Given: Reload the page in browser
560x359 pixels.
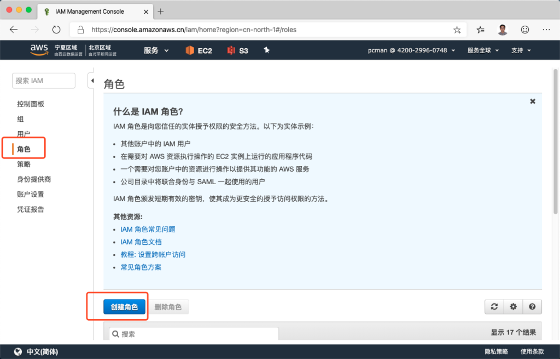Looking at the screenshot, I should (56, 30).
